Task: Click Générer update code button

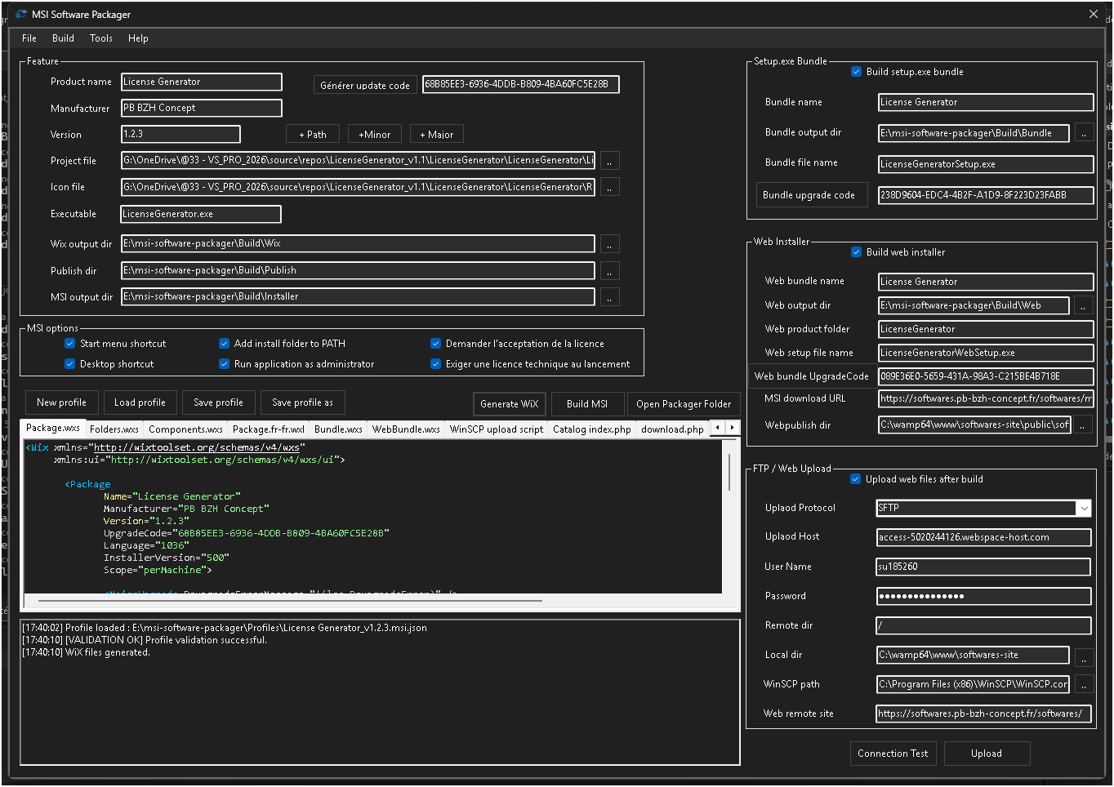Action: pos(365,85)
